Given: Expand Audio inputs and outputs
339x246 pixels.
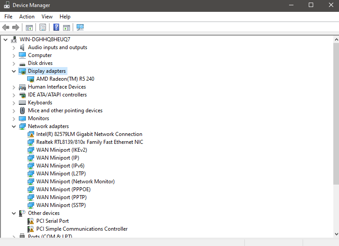Looking at the screenshot, I should 14,48.
